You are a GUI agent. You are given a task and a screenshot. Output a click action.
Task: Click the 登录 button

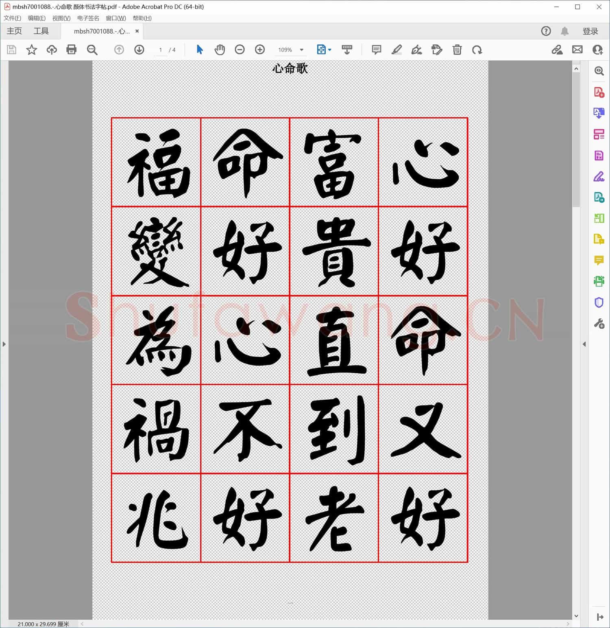tap(591, 31)
